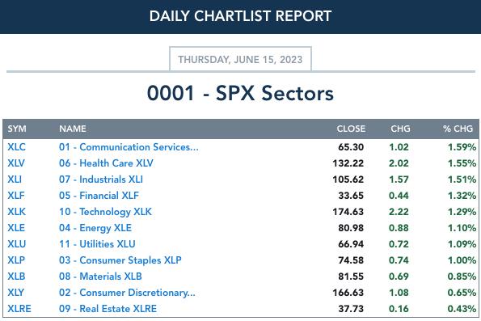Click the XLI ticker symbol

[x=15, y=180]
